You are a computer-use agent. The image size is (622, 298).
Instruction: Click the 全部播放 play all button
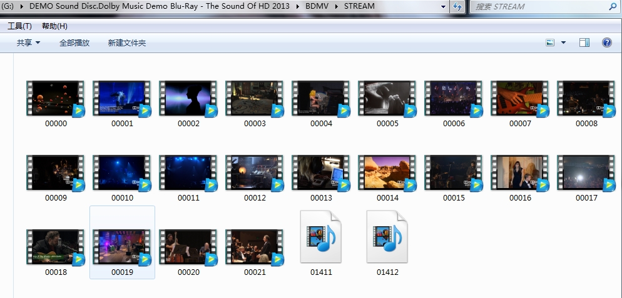[x=74, y=42]
